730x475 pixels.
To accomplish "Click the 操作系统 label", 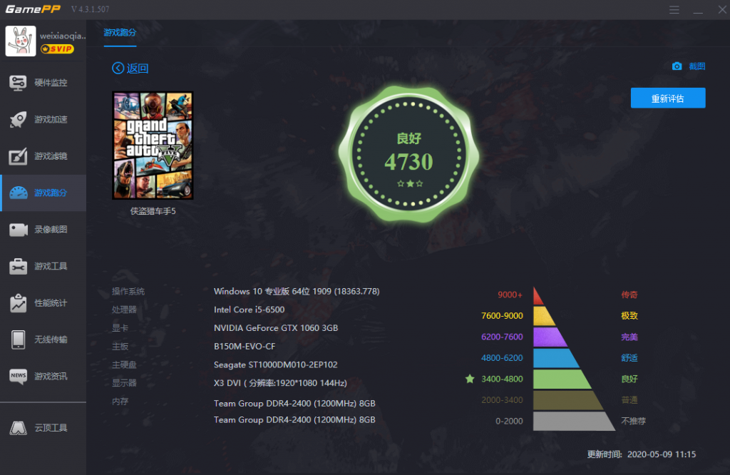I will click(128, 292).
